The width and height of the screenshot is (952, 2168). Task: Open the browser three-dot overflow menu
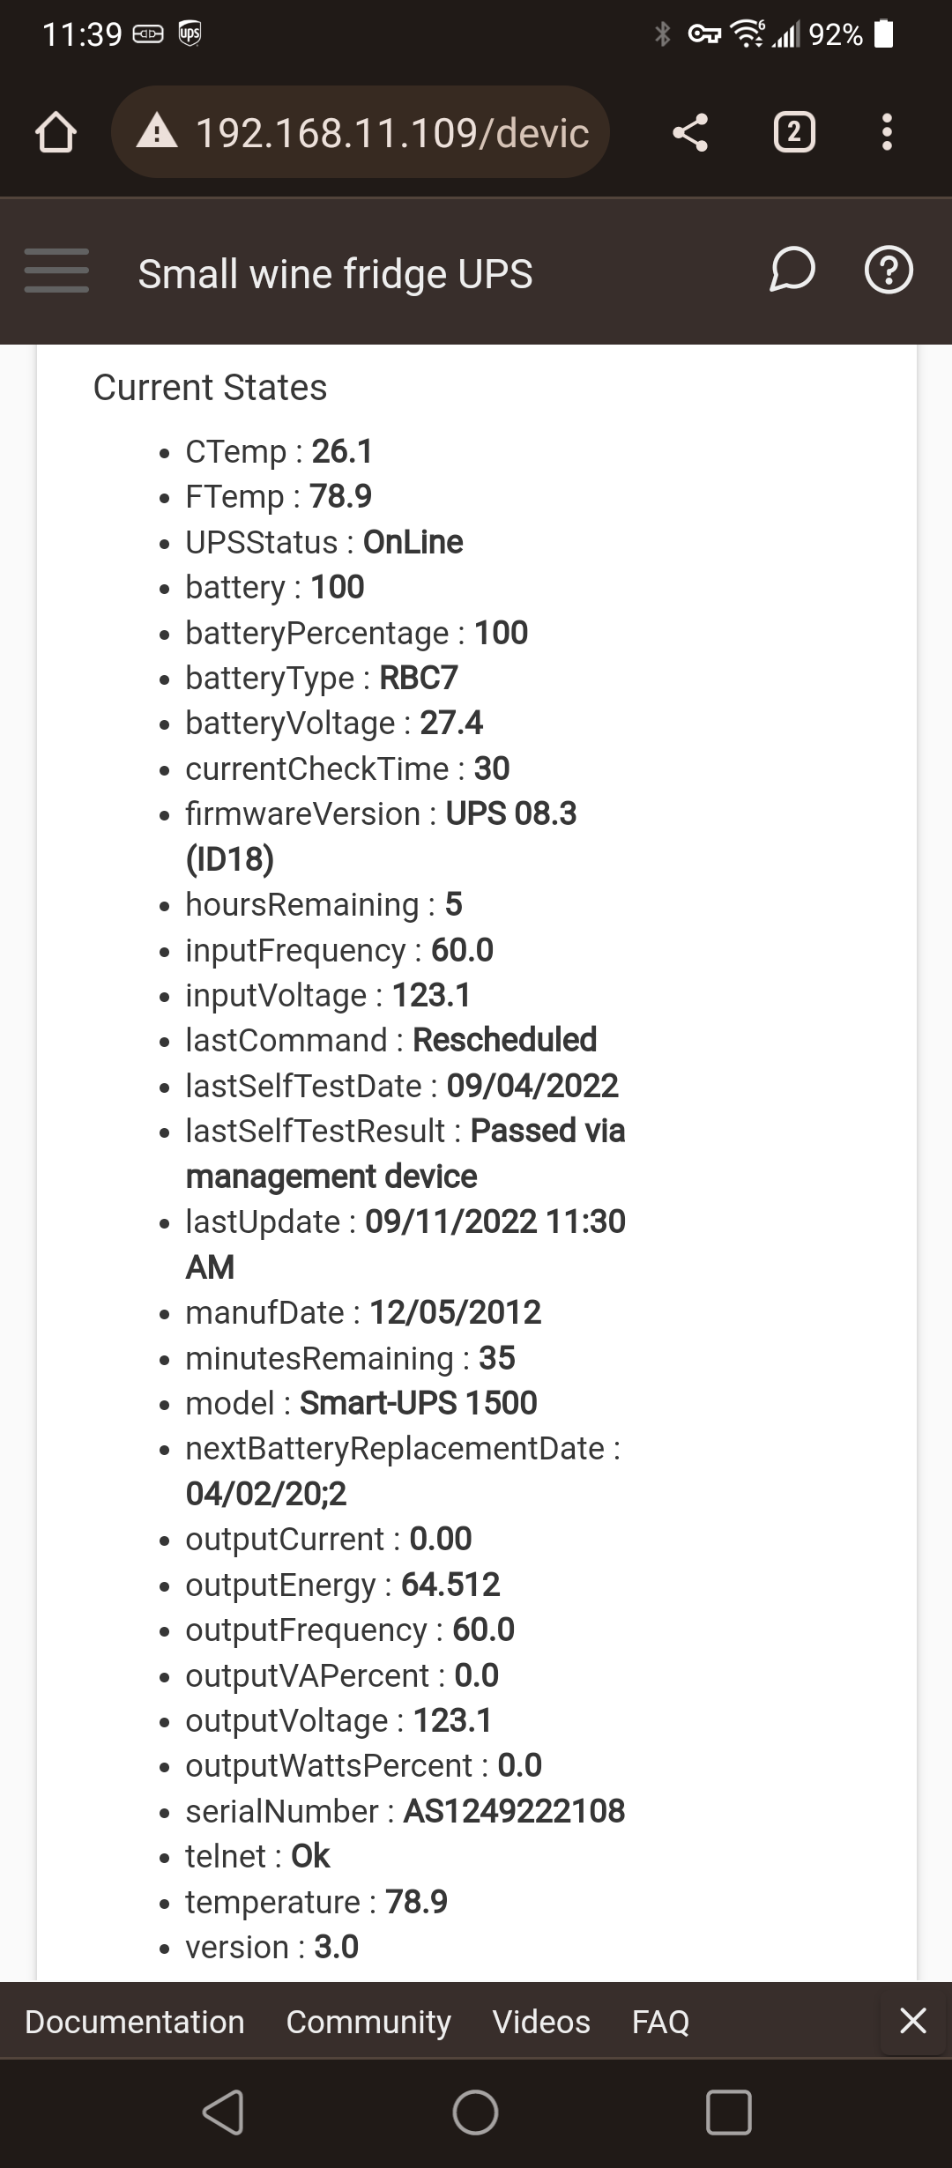(887, 133)
